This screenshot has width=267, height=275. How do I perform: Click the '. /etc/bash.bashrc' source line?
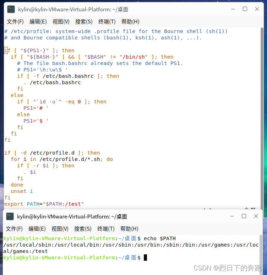click(x=52, y=82)
